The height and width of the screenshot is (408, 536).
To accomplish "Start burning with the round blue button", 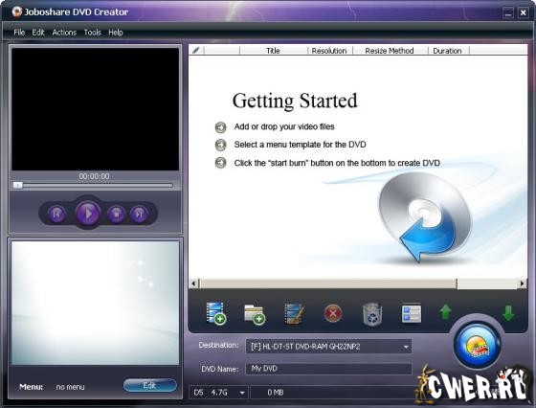I will coord(478,346).
